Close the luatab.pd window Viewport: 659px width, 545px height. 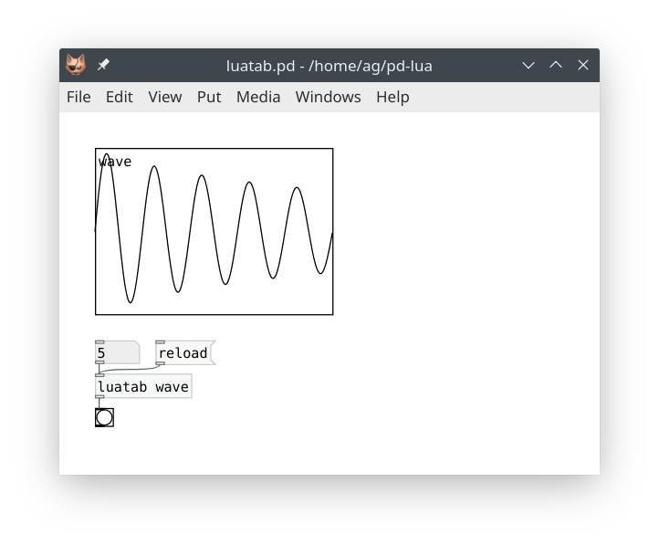pyautogui.click(x=583, y=65)
